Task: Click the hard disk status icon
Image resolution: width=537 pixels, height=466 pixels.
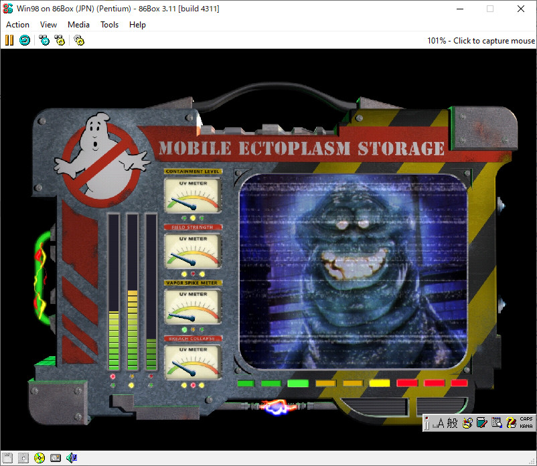Action: [56, 458]
